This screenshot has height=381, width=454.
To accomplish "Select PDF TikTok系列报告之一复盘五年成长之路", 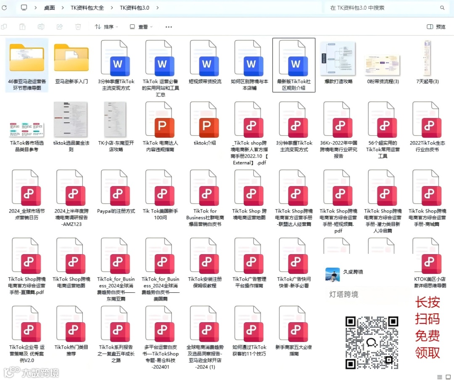I will [116, 334].
